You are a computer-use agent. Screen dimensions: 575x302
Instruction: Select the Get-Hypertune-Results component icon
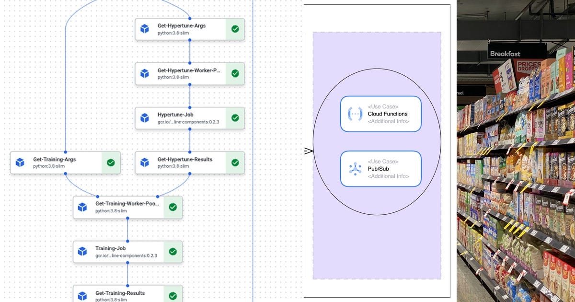145,162
